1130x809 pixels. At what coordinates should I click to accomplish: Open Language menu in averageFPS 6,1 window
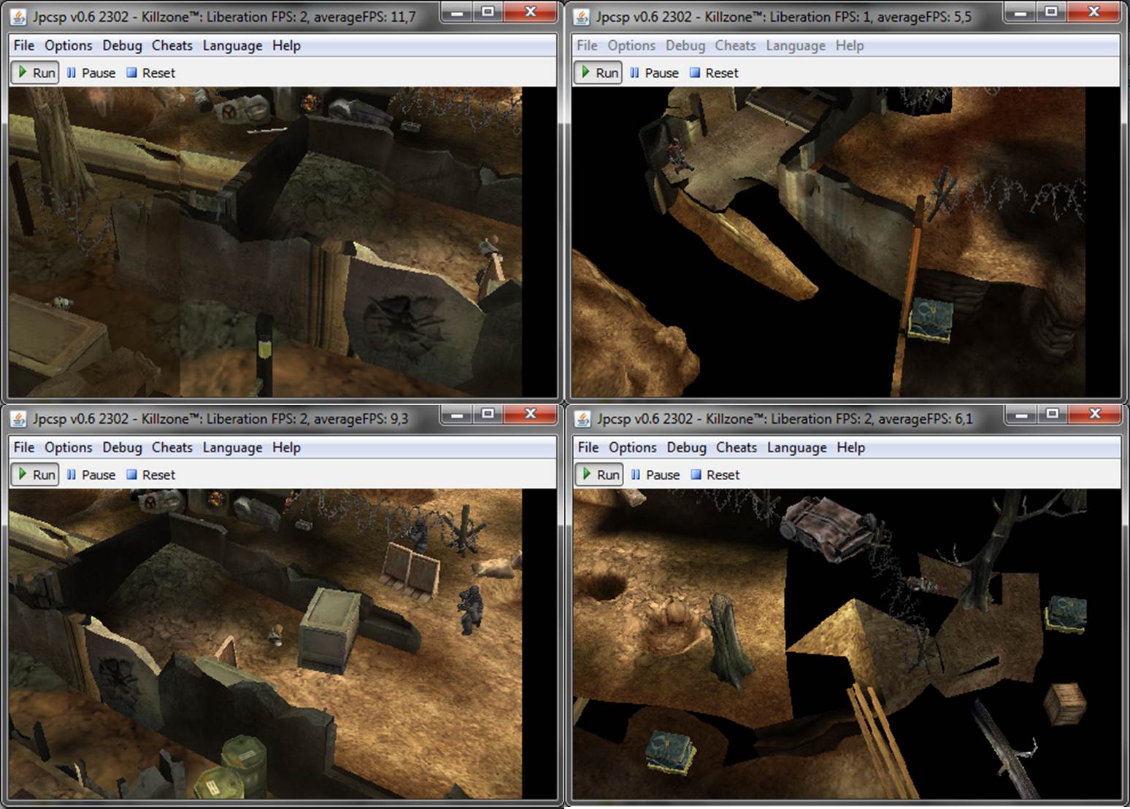797,447
